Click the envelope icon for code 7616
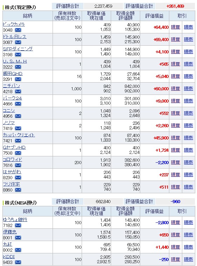The image size is (197, 266). pos(18,165)
